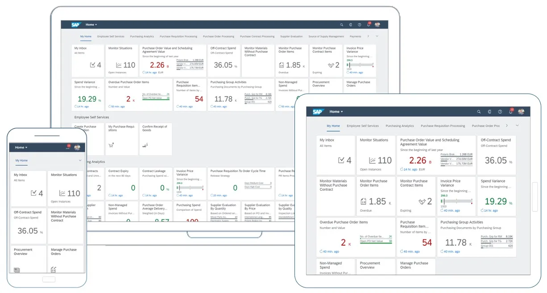
Task: Open the search in the top bar
Action: pos(341,25)
